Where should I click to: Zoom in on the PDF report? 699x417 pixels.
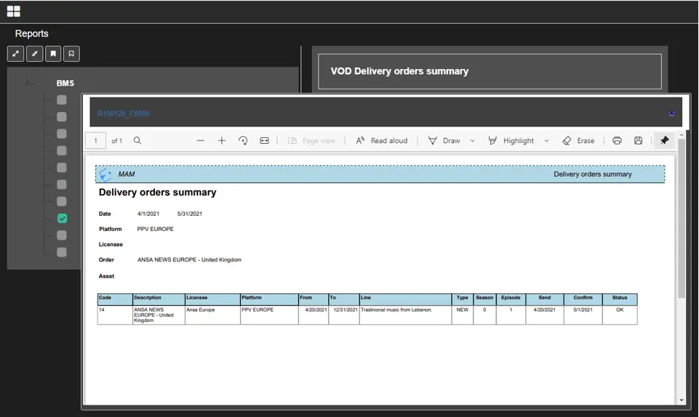pyautogui.click(x=222, y=141)
